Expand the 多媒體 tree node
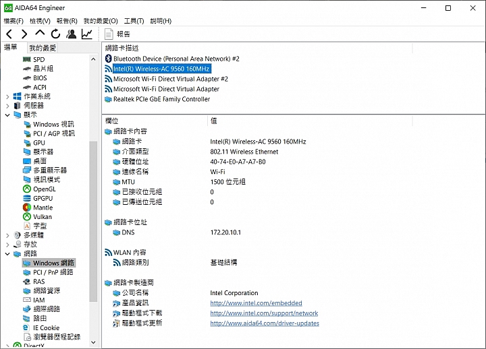The image size is (486, 349). 7,235
